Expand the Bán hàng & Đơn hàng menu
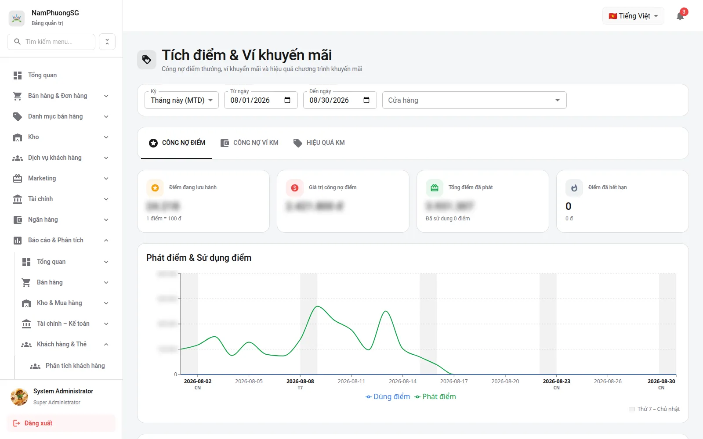Image resolution: width=703 pixels, height=439 pixels. pos(61,96)
